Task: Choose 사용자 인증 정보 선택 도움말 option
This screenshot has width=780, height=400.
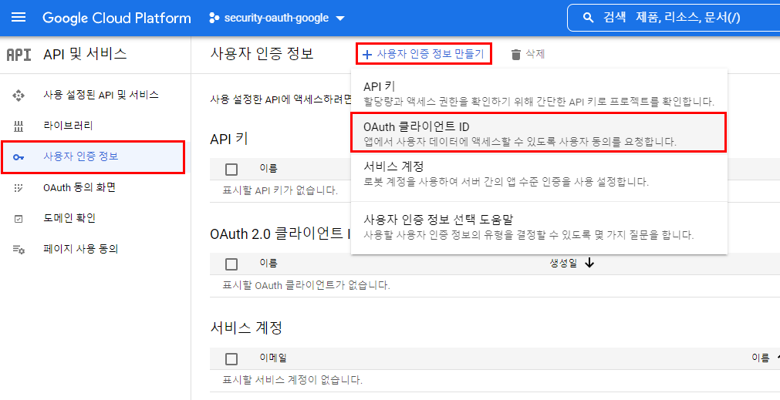Action: click(x=539, y=226)
